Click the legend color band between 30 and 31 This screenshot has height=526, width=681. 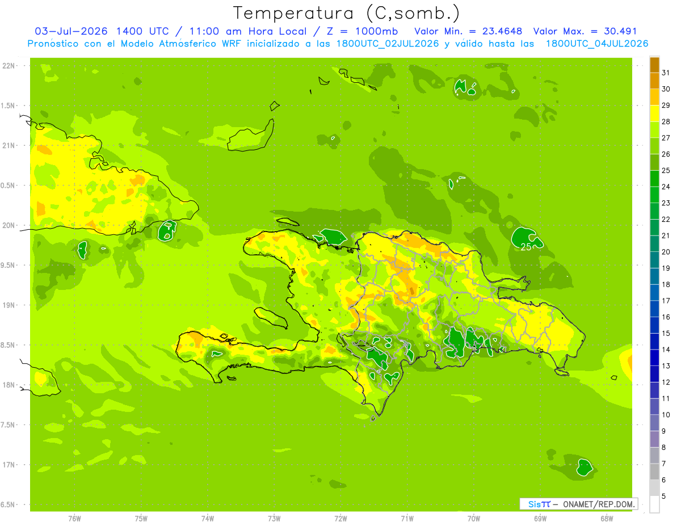[x=654, y=81]
